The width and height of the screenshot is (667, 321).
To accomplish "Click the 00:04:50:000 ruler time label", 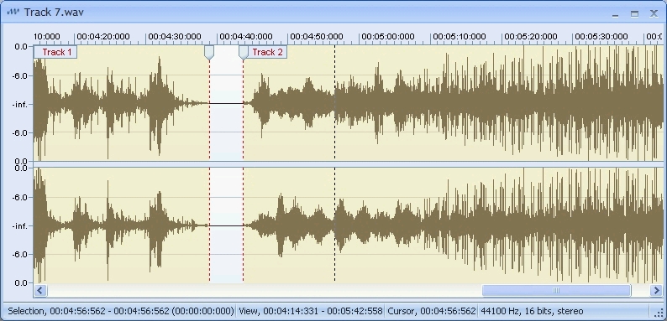I will (x=317, y=37).
